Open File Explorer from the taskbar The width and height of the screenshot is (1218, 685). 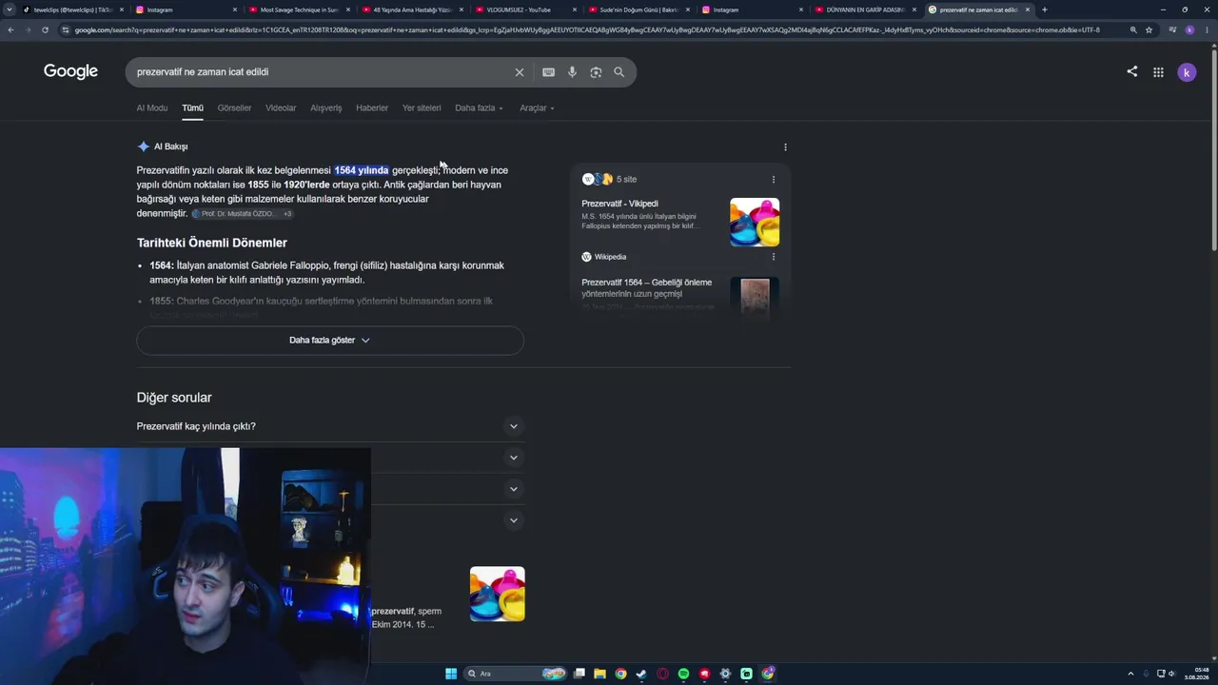click(599, 674)
